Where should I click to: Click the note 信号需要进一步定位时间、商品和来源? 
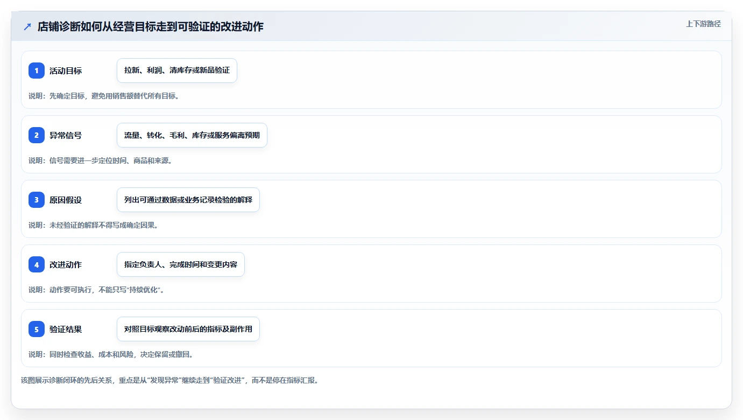tap(100, 160)
